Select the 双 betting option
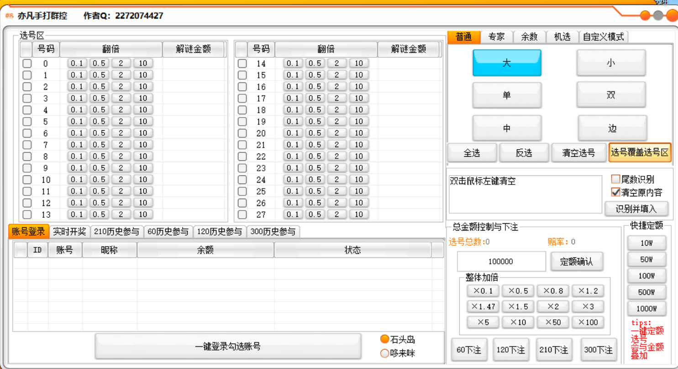The height and width of the screenshot is (369, 678). tap(611, 95)
